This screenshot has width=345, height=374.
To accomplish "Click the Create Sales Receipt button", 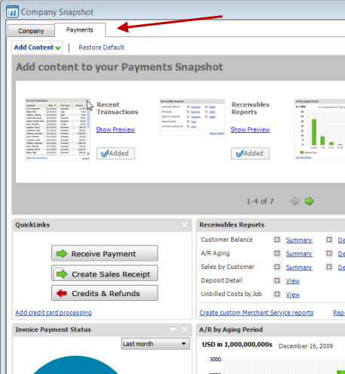I will (x=105, y=274).
